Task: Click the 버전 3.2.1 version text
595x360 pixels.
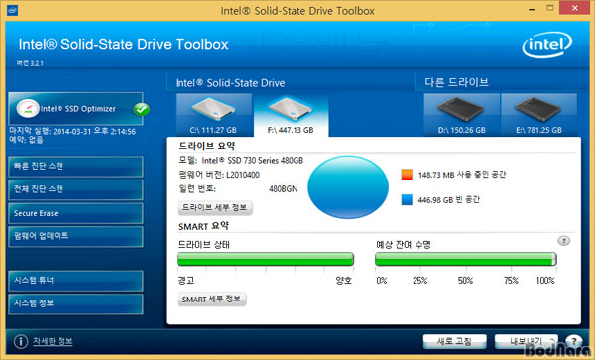Action: [30, 63]
